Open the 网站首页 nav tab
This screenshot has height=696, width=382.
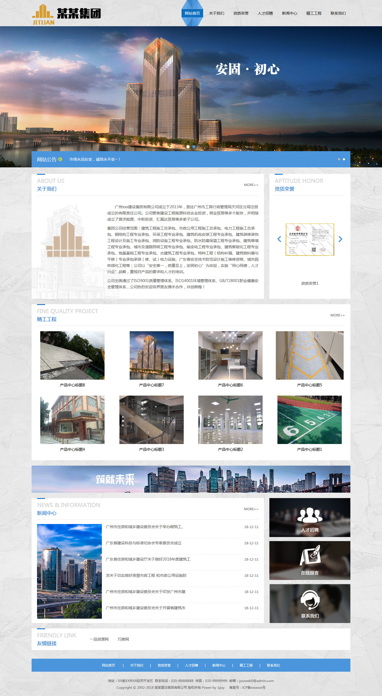[x=192, y=13]
